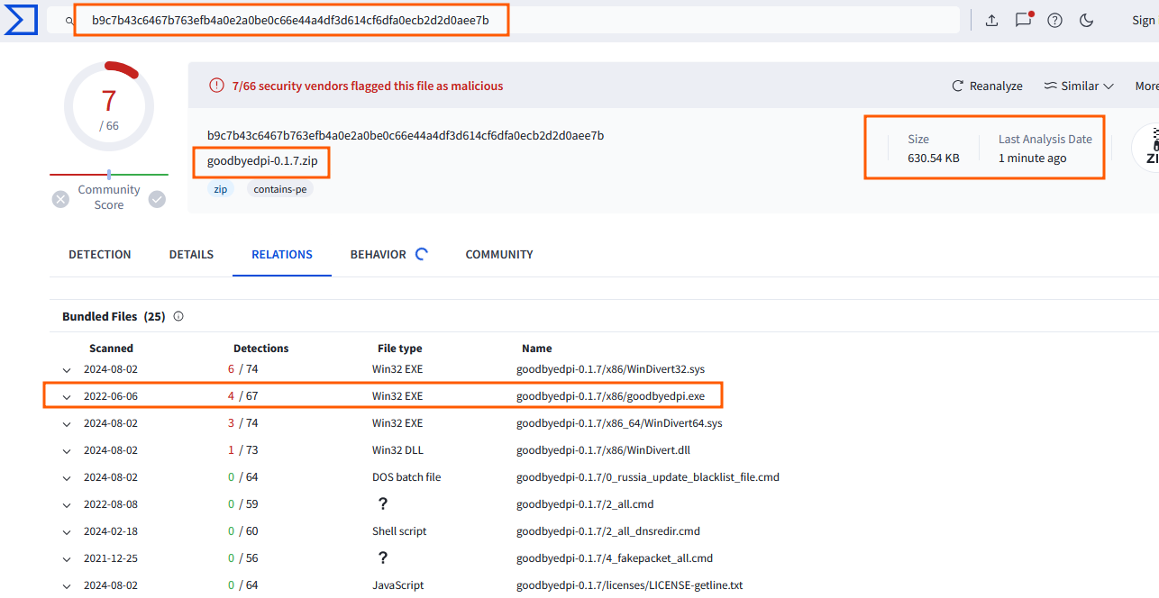
Task: Click the 3 / 74 detections value
Action: click(x=243, y=423)
